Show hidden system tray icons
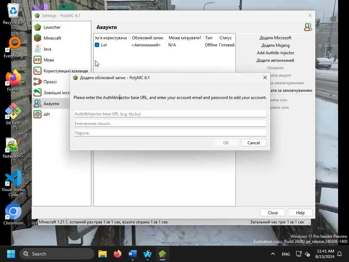 (x=273, y=254)
